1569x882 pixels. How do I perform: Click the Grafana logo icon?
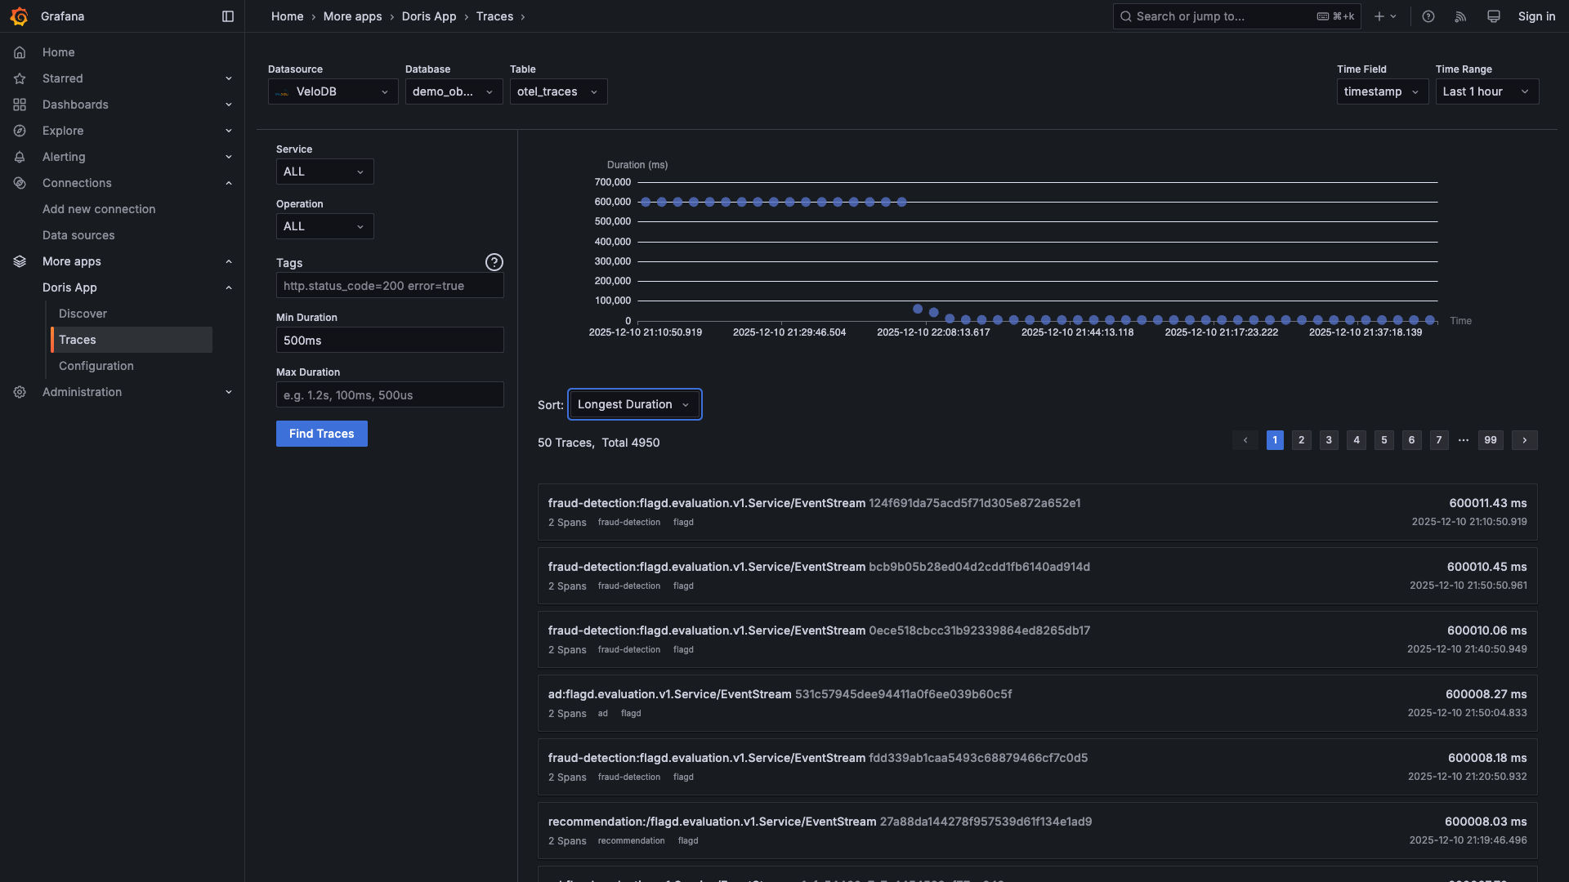[19, 16]
